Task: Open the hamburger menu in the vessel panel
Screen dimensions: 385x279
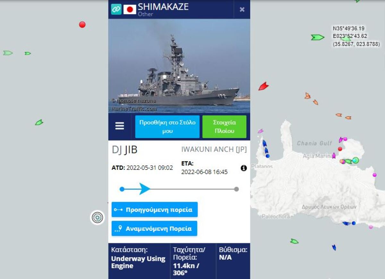Action: coord(120,126)
